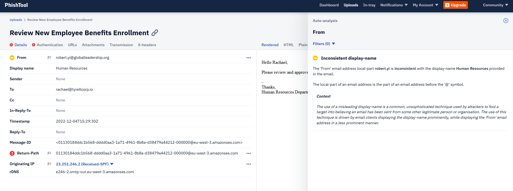Viewport: 513px width, 191px height.
Task: Click the flag icon in the Return-Path row
Action: click(x=49, y=153)
